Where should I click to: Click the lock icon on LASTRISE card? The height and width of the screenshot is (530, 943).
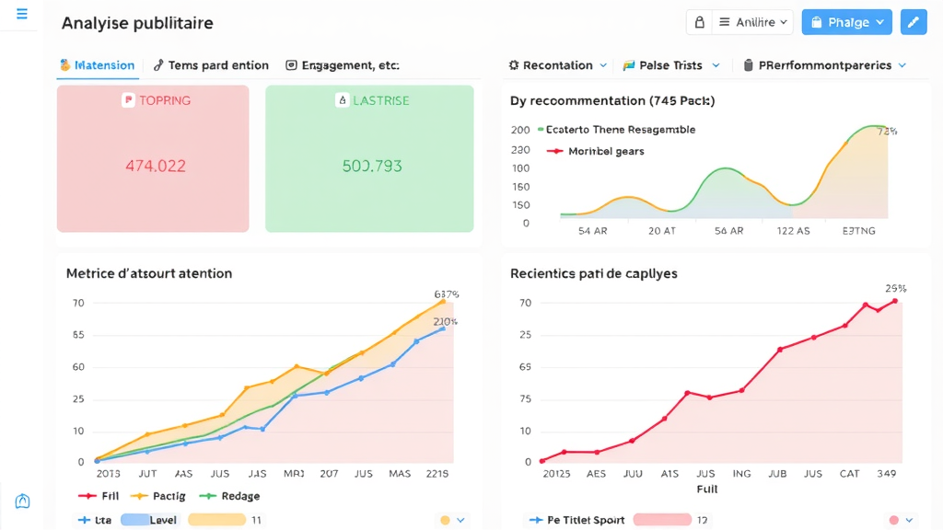[343, 100]
